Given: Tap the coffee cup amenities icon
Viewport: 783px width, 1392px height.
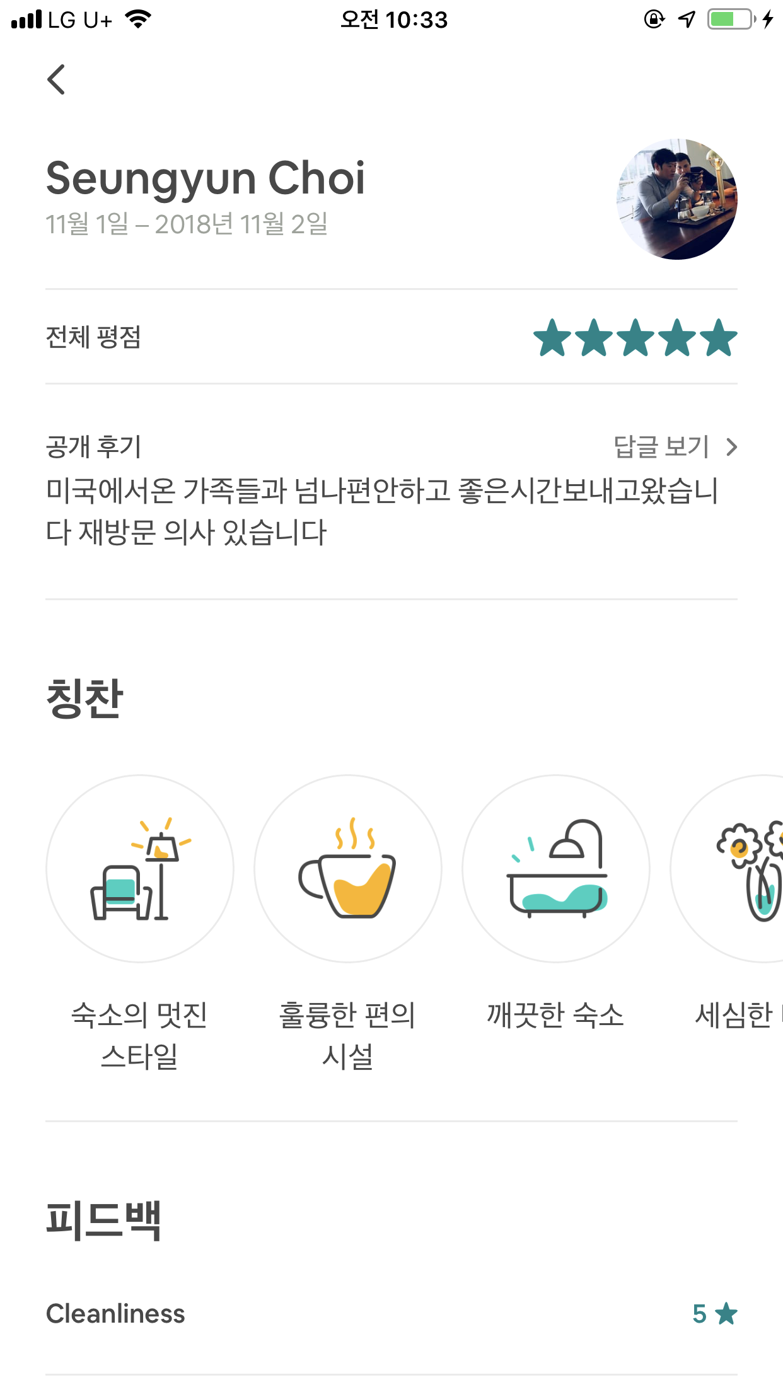Looking at the screenshot, I should [348, 869].
